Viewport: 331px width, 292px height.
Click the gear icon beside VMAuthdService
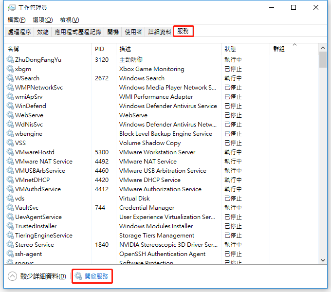[x=10, y=189]
